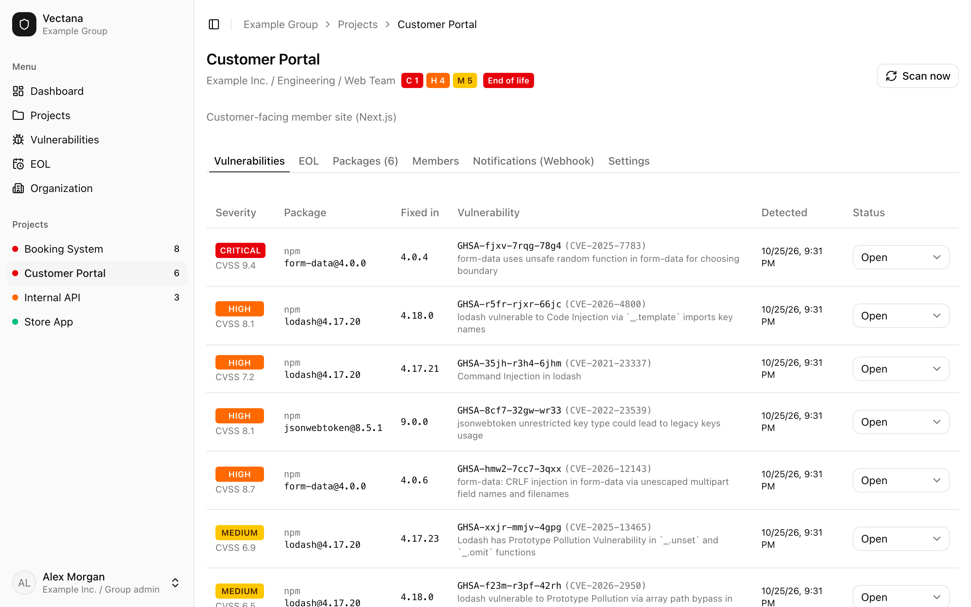The width and height of the screenshot is (971, 607).
Task: Click Scan now button
Action: (x=917, y=76)
